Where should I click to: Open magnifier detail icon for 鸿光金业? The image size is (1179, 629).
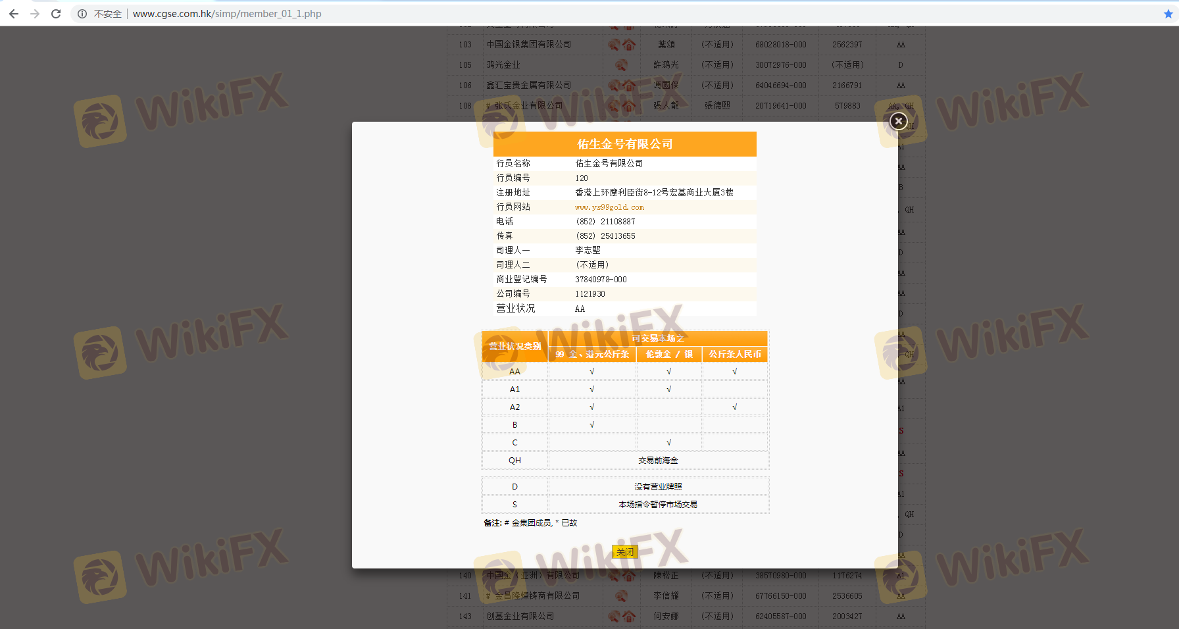pyautogui.click(x=620, y=65)
